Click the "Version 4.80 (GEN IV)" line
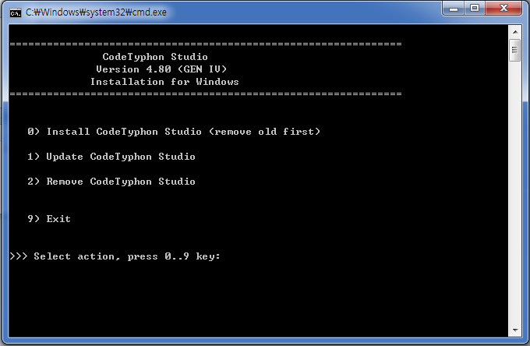 [161, 69]
